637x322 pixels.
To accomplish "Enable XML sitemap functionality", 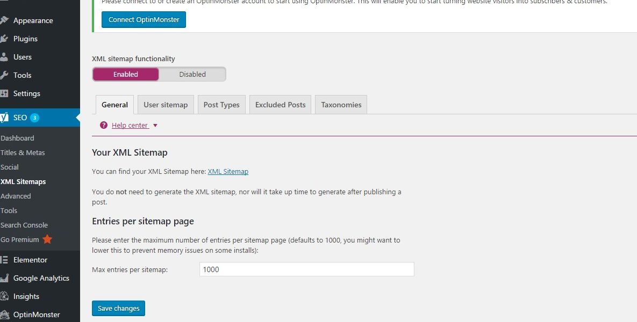I will [x=126, y=74].
